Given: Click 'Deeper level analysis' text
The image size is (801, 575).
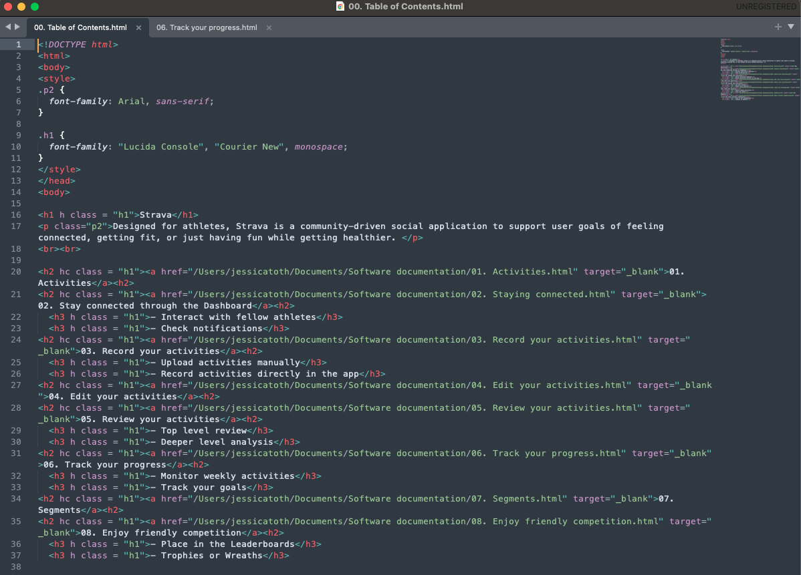Looking at the screenshot, I should coord(217,442).
